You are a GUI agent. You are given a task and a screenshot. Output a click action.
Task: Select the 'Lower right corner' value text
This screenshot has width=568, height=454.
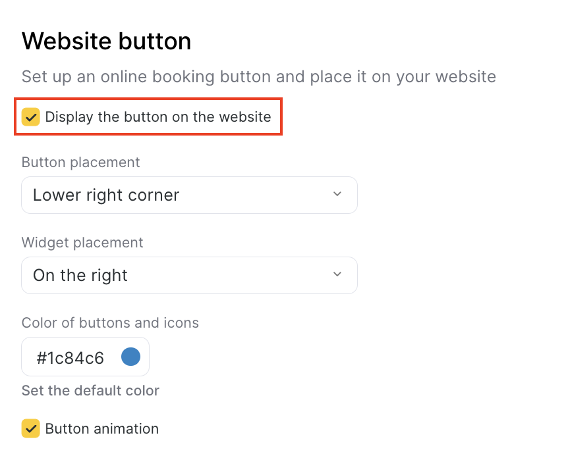pos(106,195)
